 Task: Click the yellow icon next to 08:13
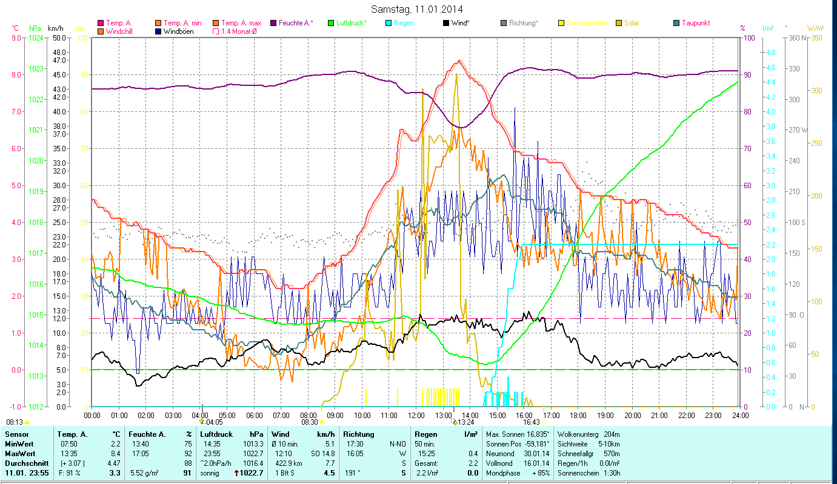tap(27, 422)
